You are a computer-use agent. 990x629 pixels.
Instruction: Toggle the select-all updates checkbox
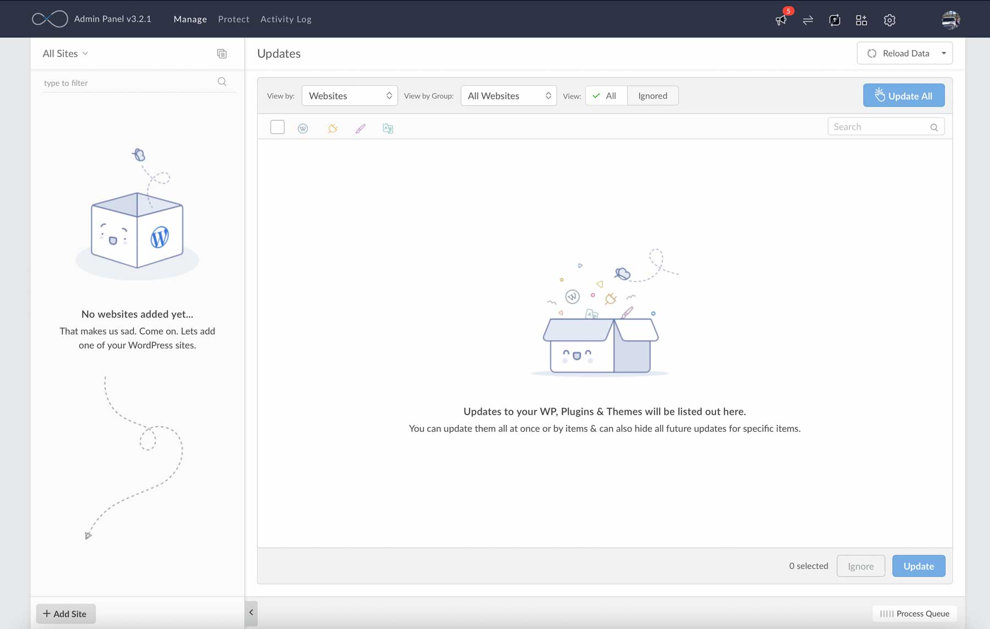coord(277,127)
